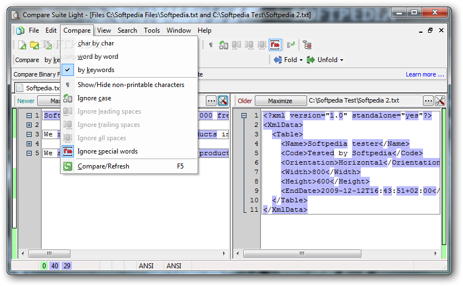
Task: Click the blue Fold arrows icon
Action: point(278,60)
